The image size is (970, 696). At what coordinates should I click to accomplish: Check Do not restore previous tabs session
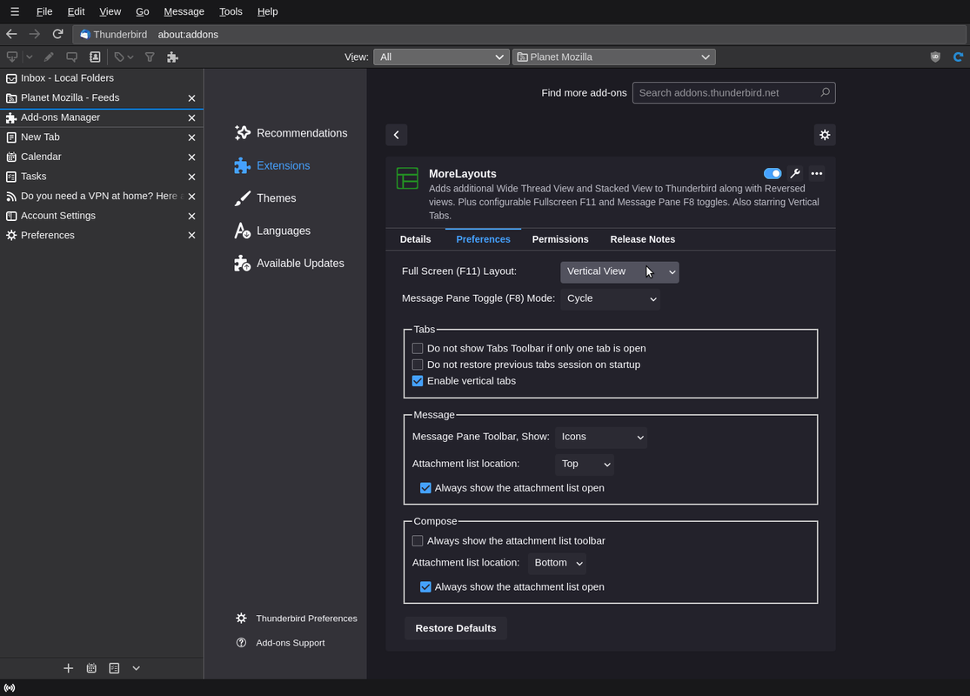click(x=418, y=365)
